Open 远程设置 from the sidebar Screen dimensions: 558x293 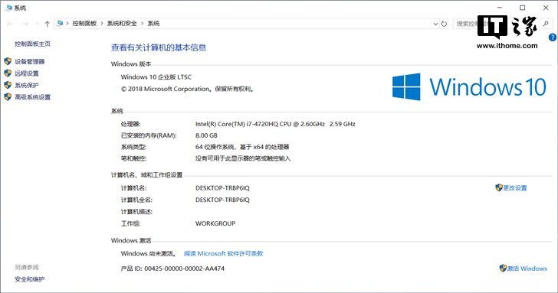click(x=27, y=73)
